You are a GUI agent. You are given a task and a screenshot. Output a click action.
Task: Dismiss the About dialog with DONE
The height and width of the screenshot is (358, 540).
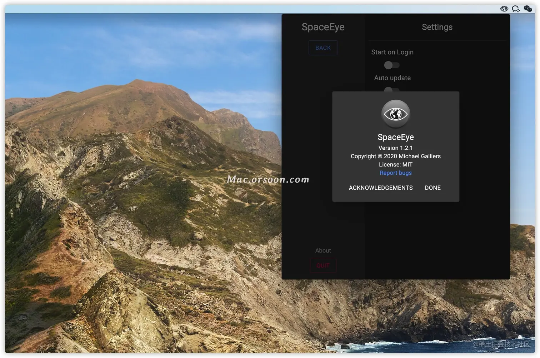point(432,188)
